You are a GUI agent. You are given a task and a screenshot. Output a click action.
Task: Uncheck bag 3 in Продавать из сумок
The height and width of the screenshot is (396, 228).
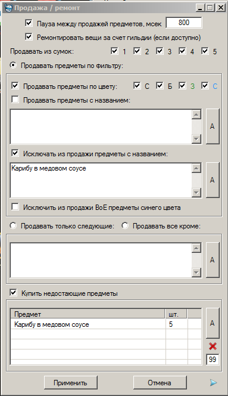click(x=160, y=51)
